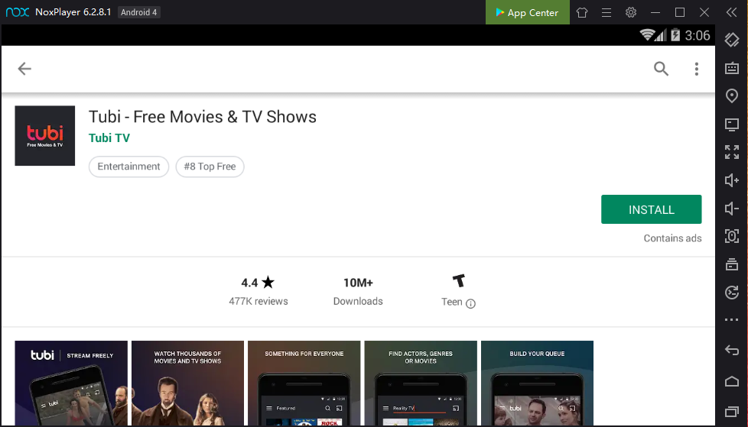Toggle fullscreen mode from the sidebar
The width and height of the screenshot is (748, 427).
tap(731, 152)
